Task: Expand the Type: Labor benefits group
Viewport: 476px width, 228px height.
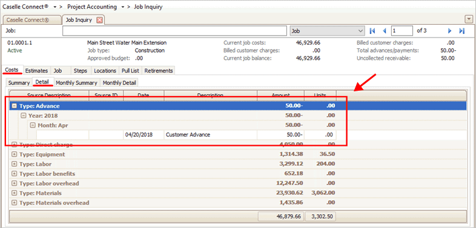Action: coord(14,174)
